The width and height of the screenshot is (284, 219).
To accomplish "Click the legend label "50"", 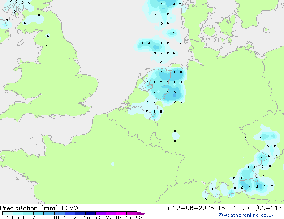I will click(138, 217).
